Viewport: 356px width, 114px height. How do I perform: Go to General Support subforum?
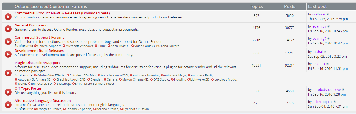[x=49, y=46]
